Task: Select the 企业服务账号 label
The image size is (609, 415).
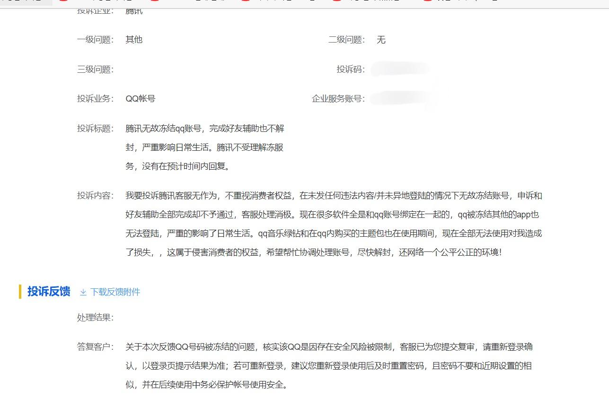Action: point(338,99)
